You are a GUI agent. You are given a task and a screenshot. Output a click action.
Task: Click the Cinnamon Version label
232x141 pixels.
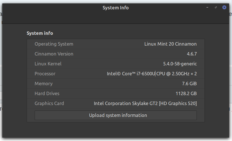coord(54,54)
